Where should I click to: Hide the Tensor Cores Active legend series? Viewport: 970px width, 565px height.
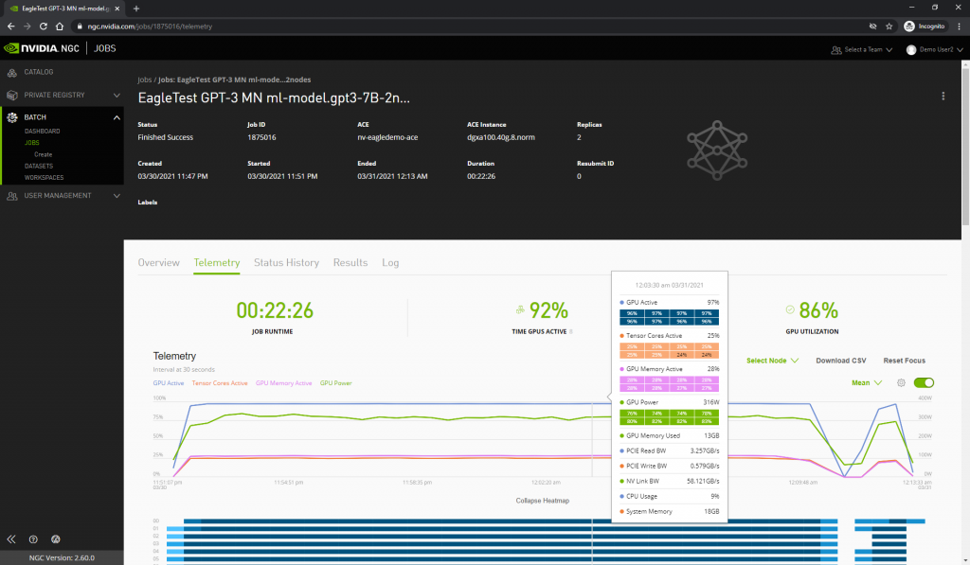[220, 383]
